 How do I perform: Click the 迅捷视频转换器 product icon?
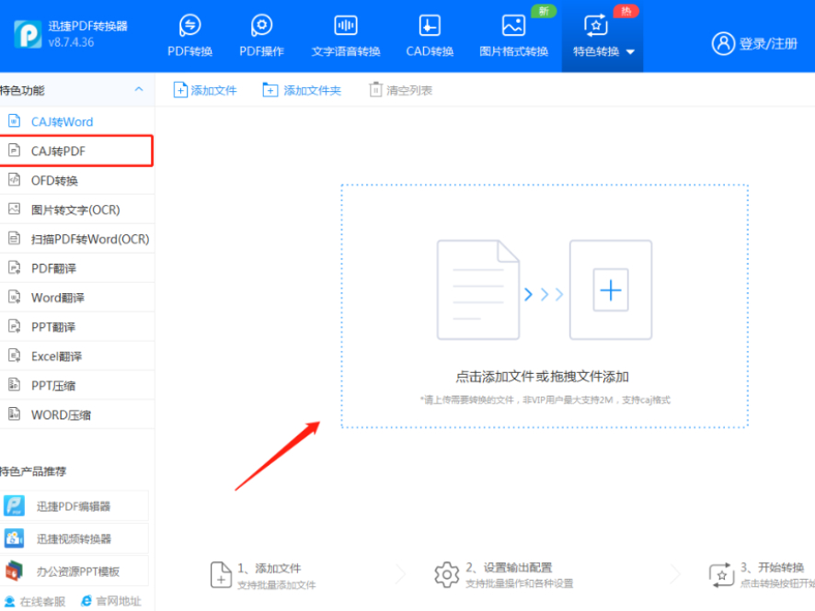point(14,538)
